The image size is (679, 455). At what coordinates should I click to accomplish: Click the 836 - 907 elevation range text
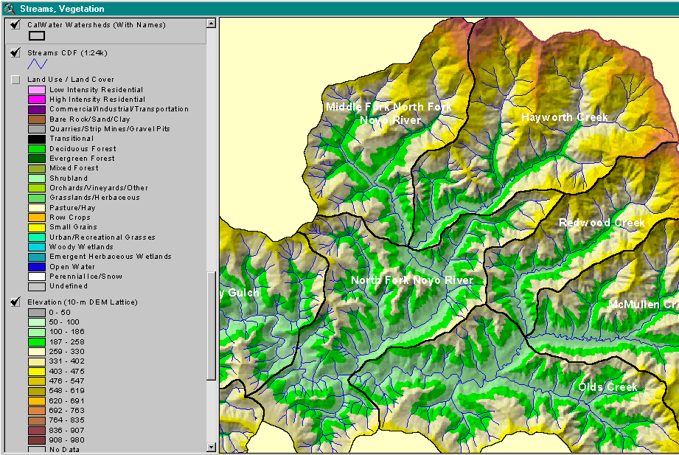pos(66,431)
